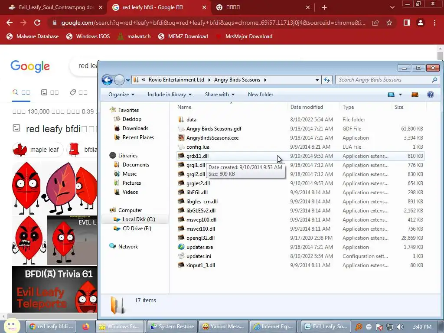Expand Angry Birds Seasons breadcrumb arrow
Image resolution: width=444 pixels, height=333 pixels.
[265, 80]
